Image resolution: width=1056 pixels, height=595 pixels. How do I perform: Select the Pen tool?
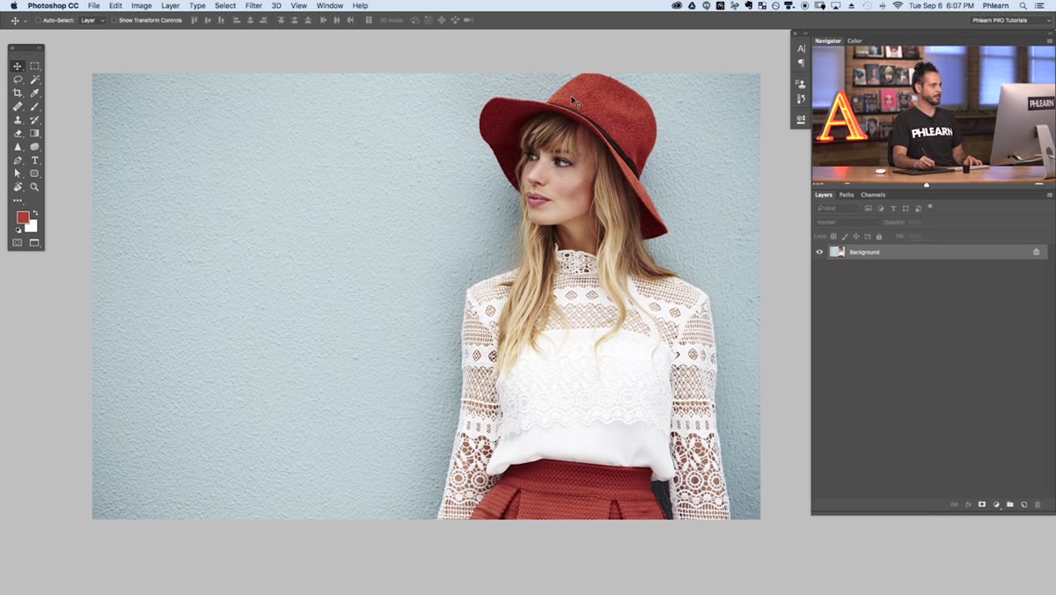click(17, 160)
